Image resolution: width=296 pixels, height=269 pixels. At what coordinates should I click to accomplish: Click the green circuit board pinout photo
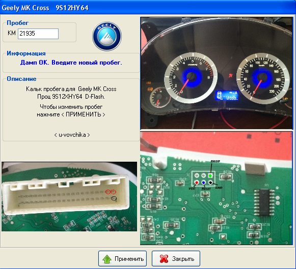click(x=217, y=188)
